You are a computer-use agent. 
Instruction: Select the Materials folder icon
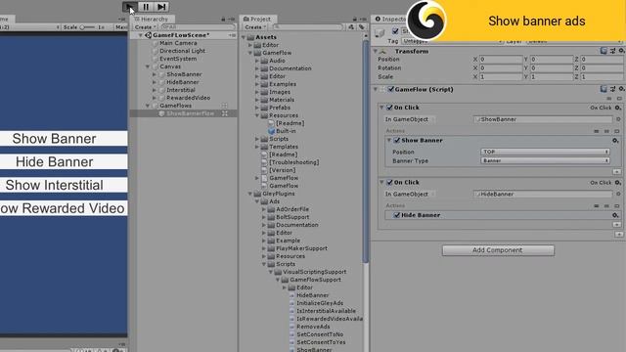[264, 100]
